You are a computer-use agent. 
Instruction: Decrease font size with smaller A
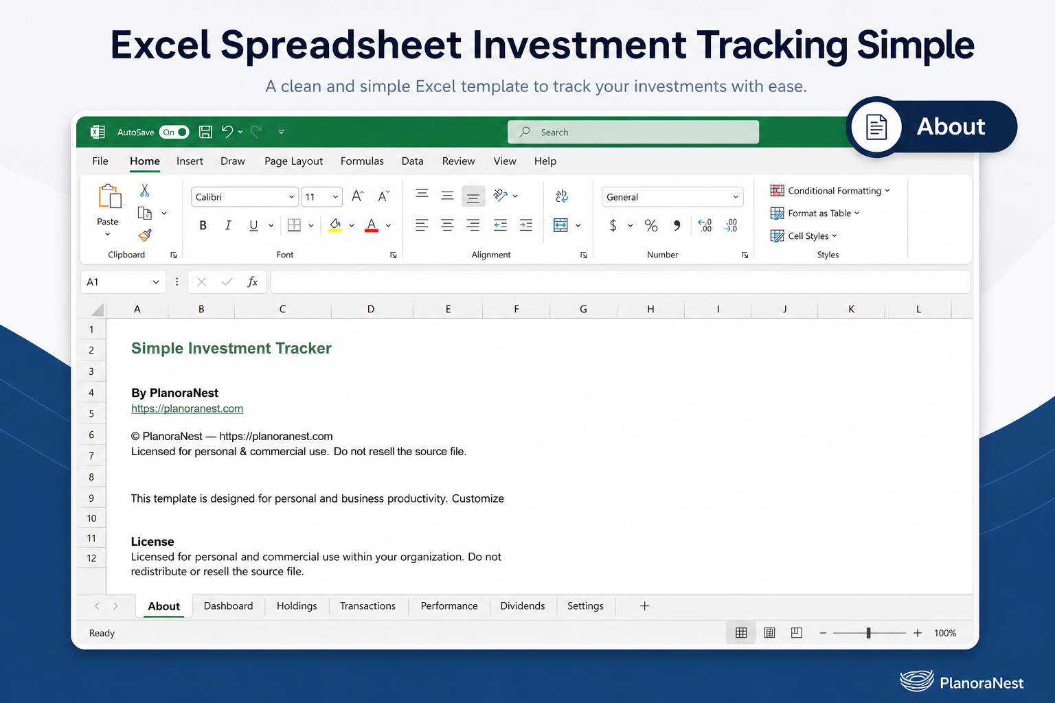tap(383, 196)
